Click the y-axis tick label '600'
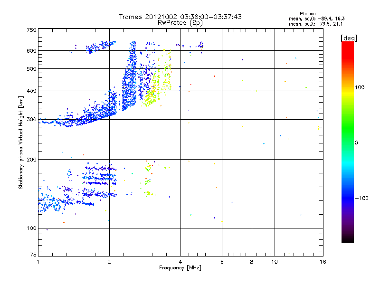 (31, 51)
